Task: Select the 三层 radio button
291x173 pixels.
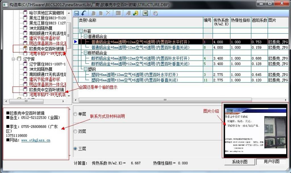Action: pos(76,149)
